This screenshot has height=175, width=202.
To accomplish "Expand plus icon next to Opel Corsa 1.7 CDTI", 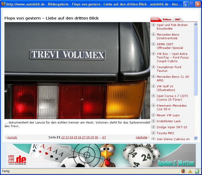I will point(153,96).
